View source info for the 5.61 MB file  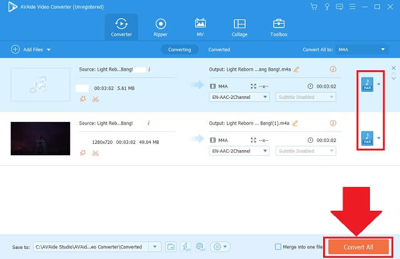149,69
